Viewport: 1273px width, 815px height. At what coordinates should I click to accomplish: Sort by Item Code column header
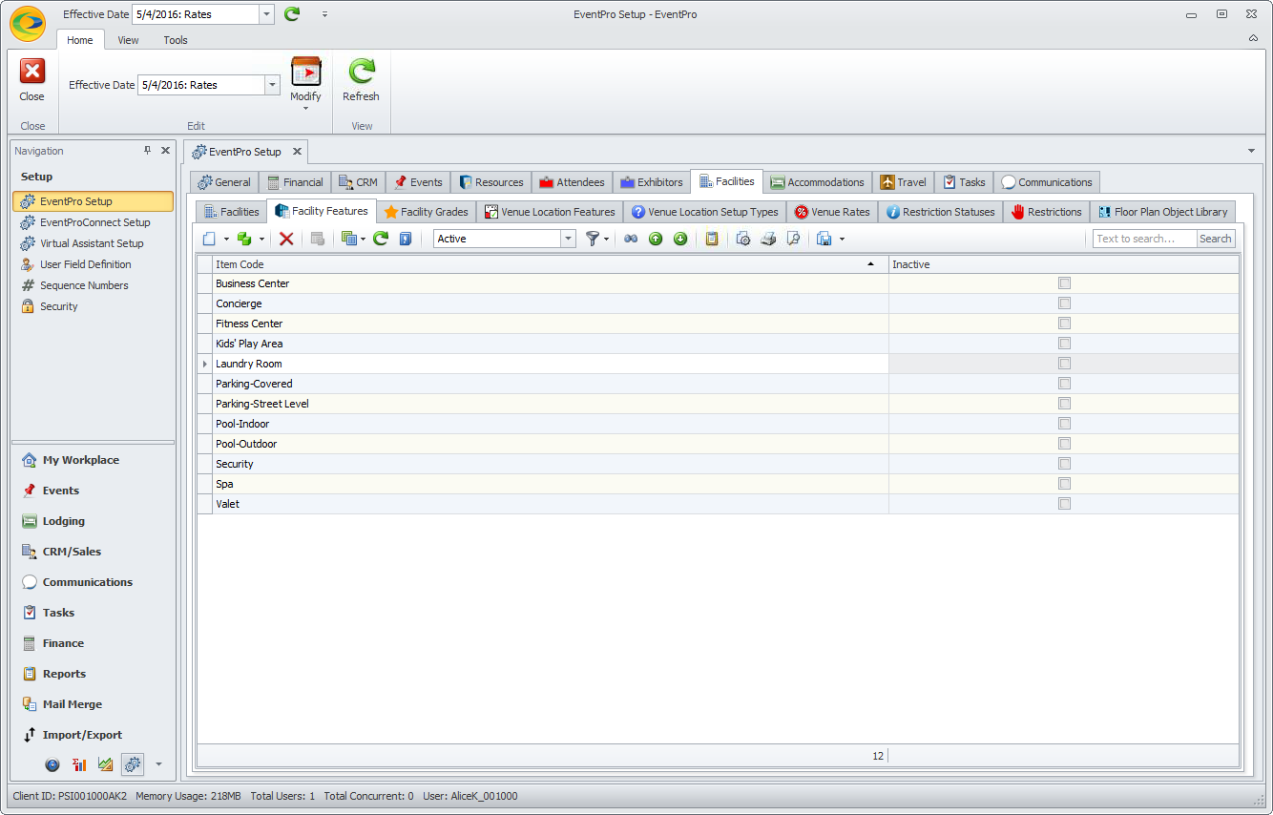550,264
